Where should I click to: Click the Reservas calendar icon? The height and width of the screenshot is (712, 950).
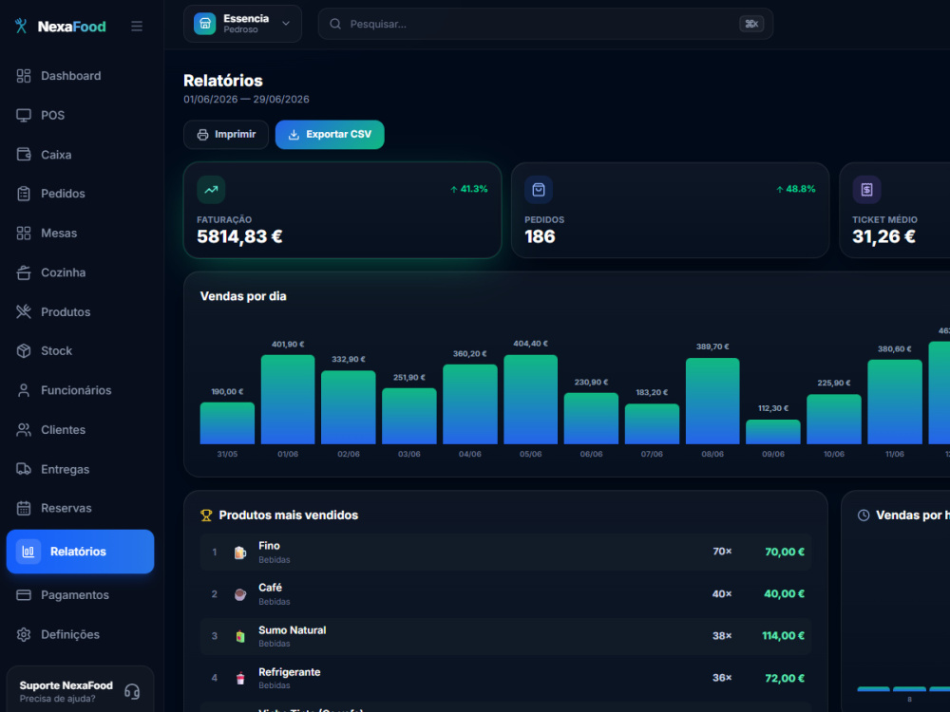24,508
